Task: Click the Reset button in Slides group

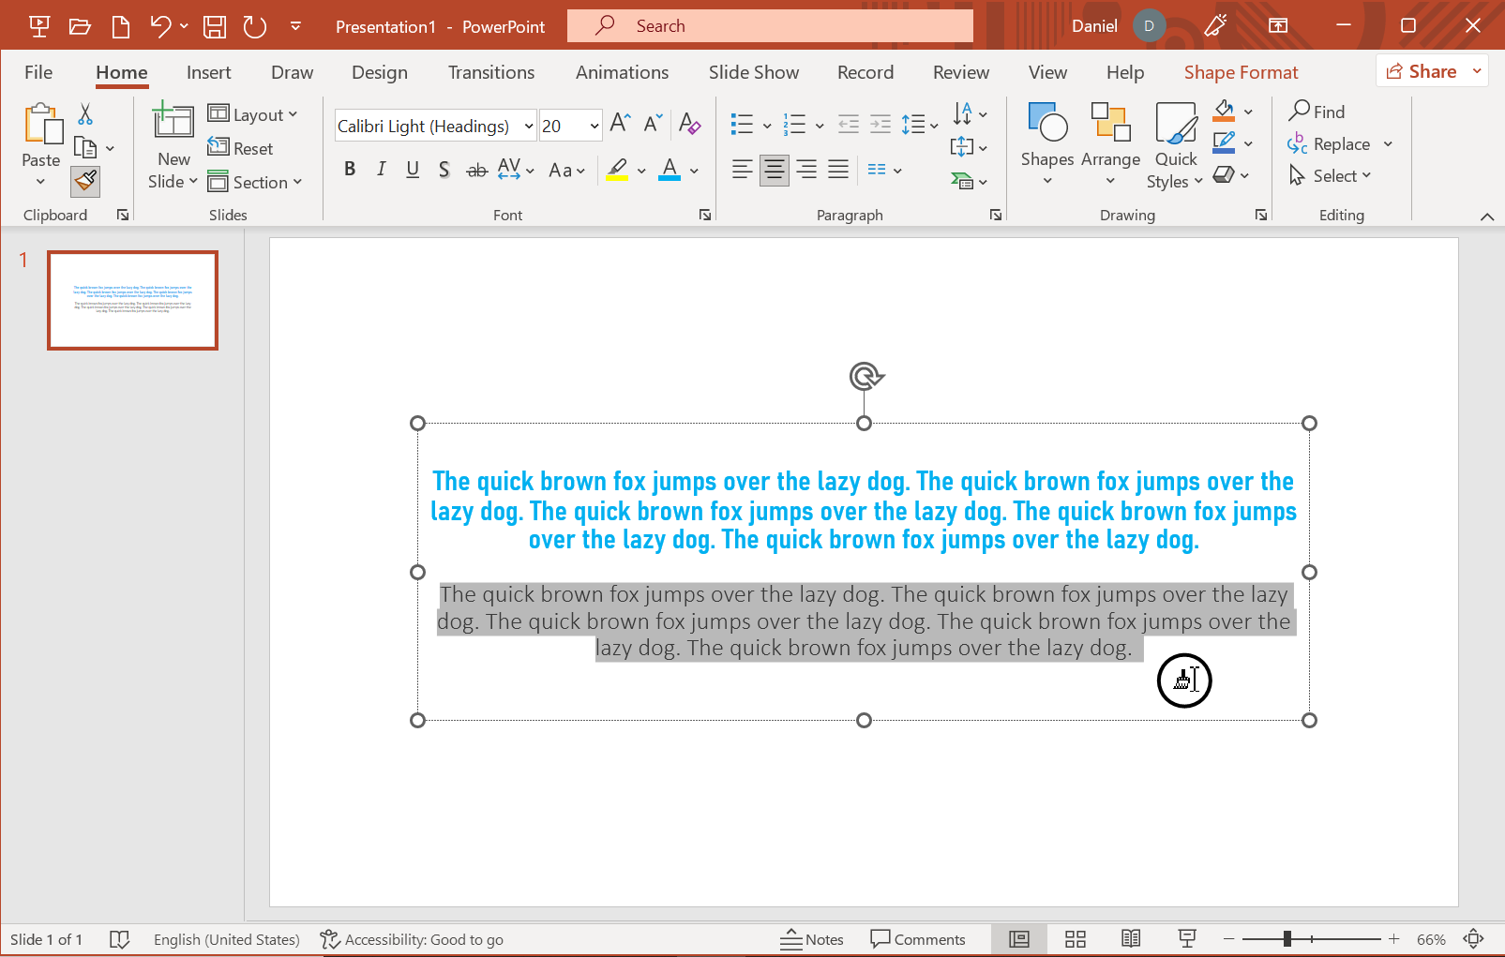Action: tap(241, 148)
